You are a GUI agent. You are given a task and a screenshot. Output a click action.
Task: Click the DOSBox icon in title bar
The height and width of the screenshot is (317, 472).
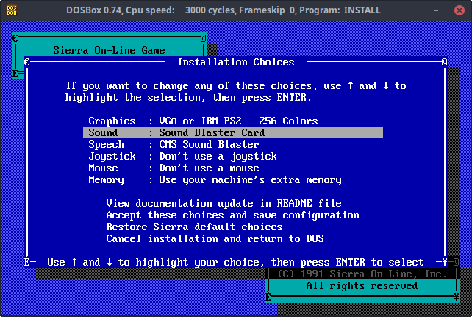click(x=9, y=10)
